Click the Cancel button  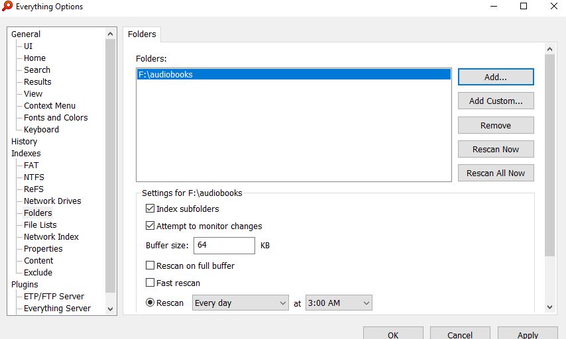click(460, 334)
